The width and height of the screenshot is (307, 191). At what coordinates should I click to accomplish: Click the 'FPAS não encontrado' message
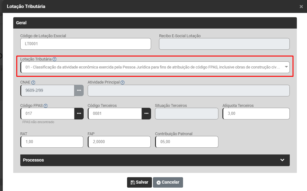tap(38, 122)
